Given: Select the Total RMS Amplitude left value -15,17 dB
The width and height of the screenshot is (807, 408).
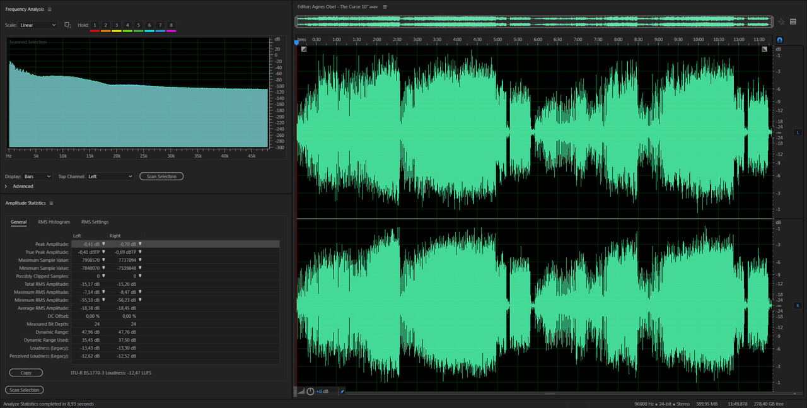Looking at the screenshot, I should (x=90, y=284).
